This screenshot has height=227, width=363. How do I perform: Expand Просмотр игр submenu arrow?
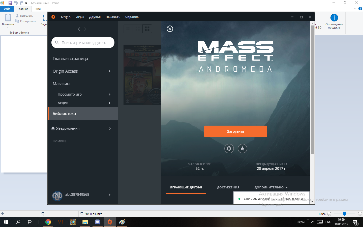pyautogui.click(x=109, y=95)
